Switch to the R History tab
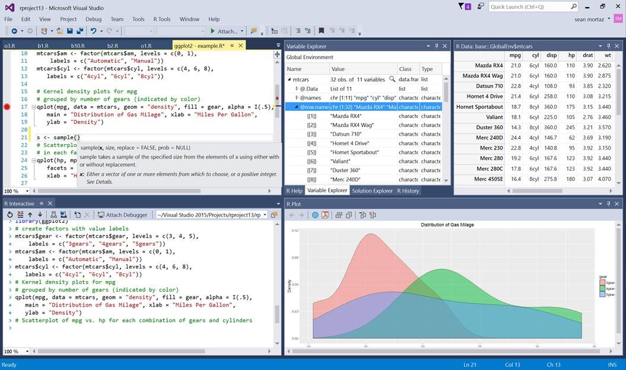 [x=409, y=191]
